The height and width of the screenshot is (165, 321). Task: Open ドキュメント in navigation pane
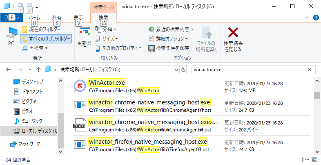pos(28,92)
